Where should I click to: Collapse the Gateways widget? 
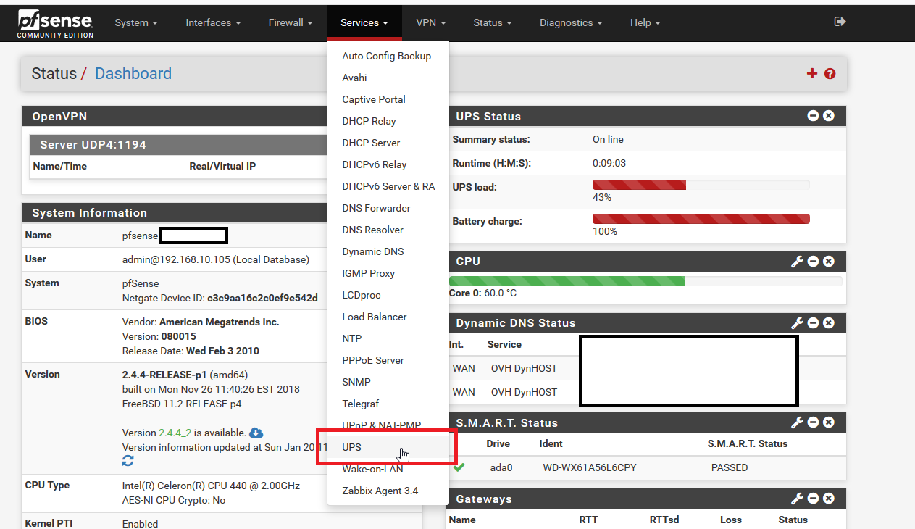(x=813, y=499)
